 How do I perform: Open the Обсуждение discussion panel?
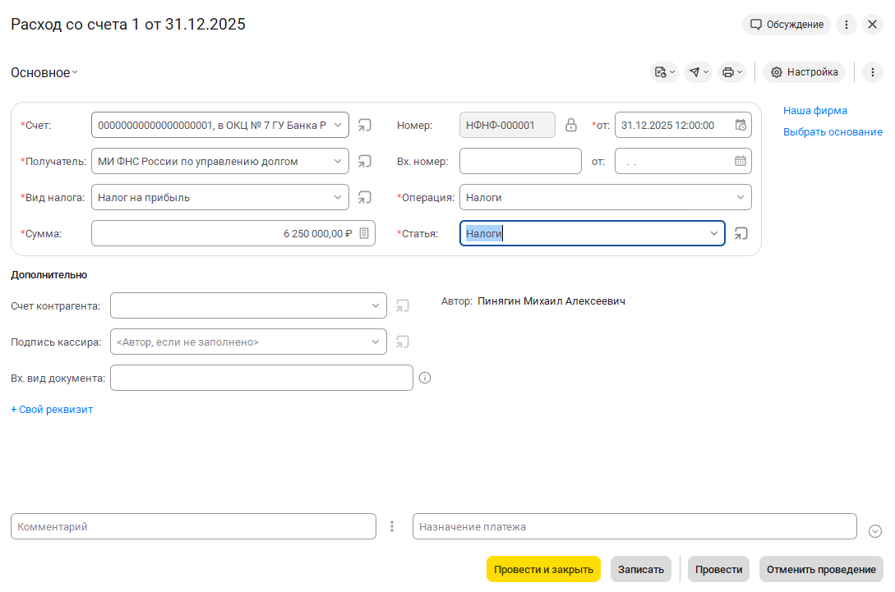[x=787, y=25]
